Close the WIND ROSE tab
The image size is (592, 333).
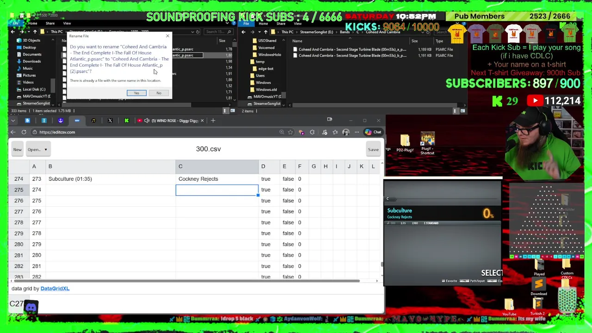202,121
